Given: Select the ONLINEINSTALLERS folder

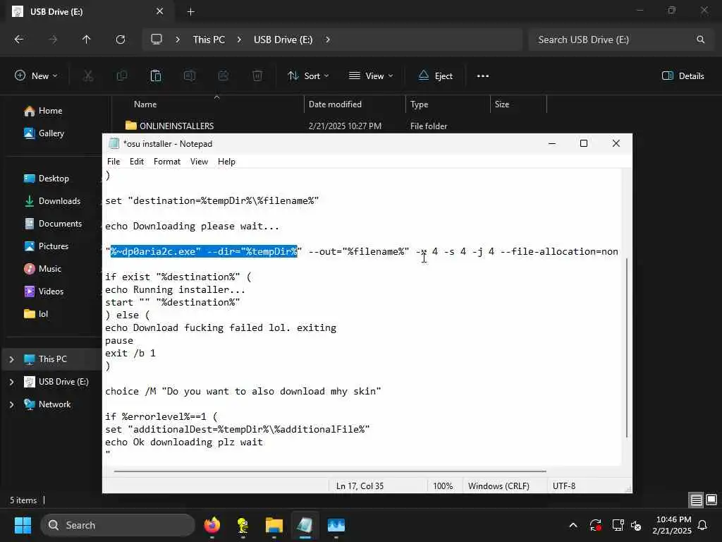Looking at the screenshot, I should tap(176, 126).
